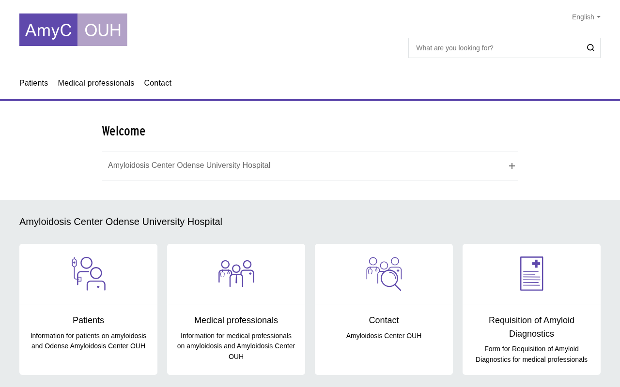This screenshot has width=620, height=387.
Task: Open the Contact card title link
Action: [384, 320]
